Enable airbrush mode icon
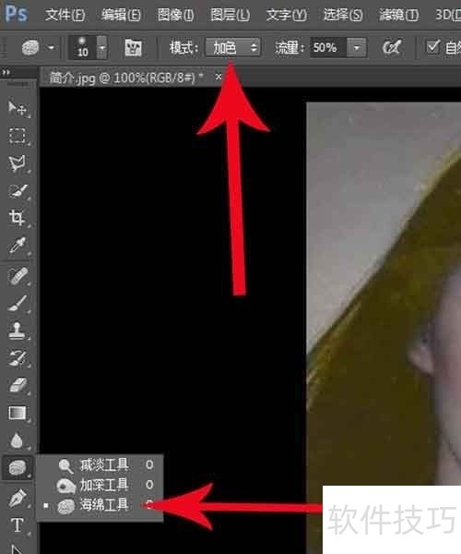This screenshot has height=554, width=461. tap(392, 47)
